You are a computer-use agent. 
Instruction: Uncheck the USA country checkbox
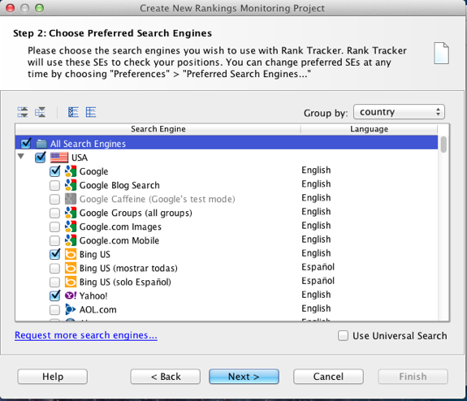(x=41, y=157)
